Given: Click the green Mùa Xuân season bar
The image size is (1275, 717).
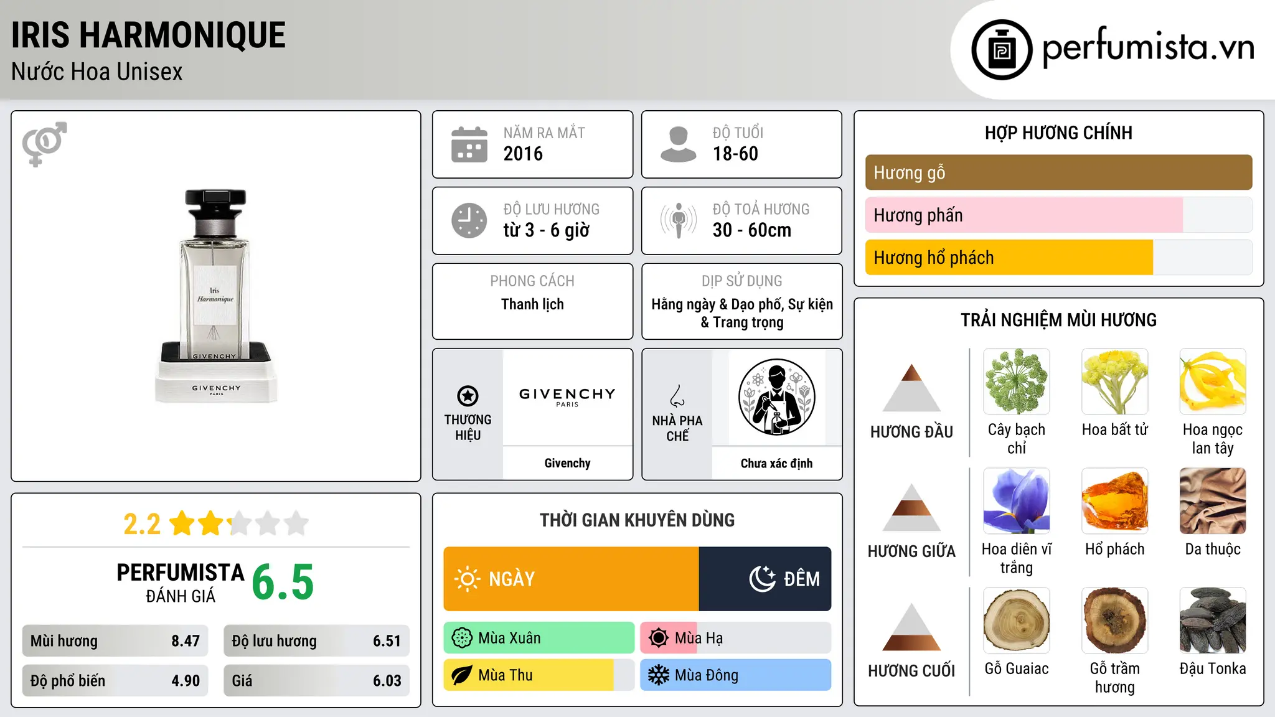Looking at the screenshot, I should pyautogui.click(x=539, y=638).
